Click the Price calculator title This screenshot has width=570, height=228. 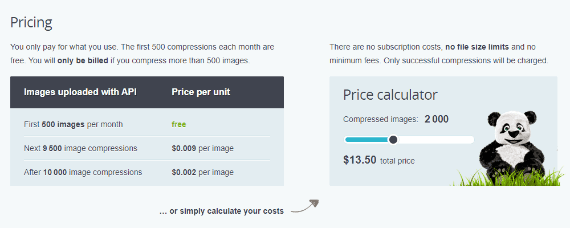click(390, 95)
